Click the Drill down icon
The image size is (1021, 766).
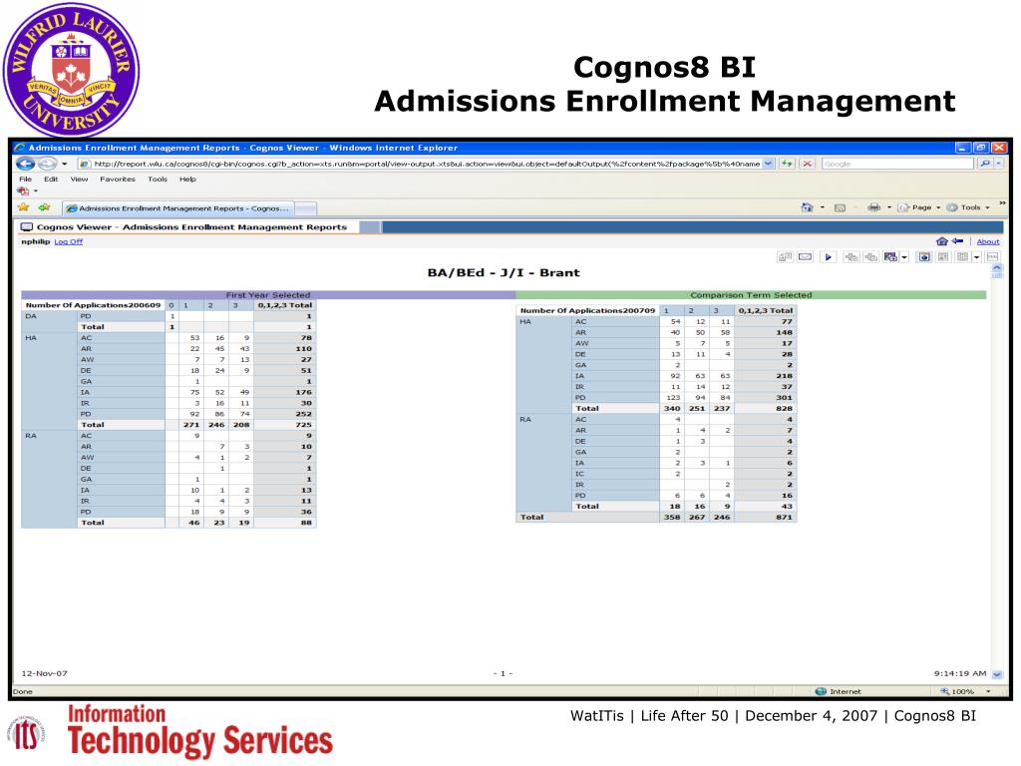click(851, 257)
